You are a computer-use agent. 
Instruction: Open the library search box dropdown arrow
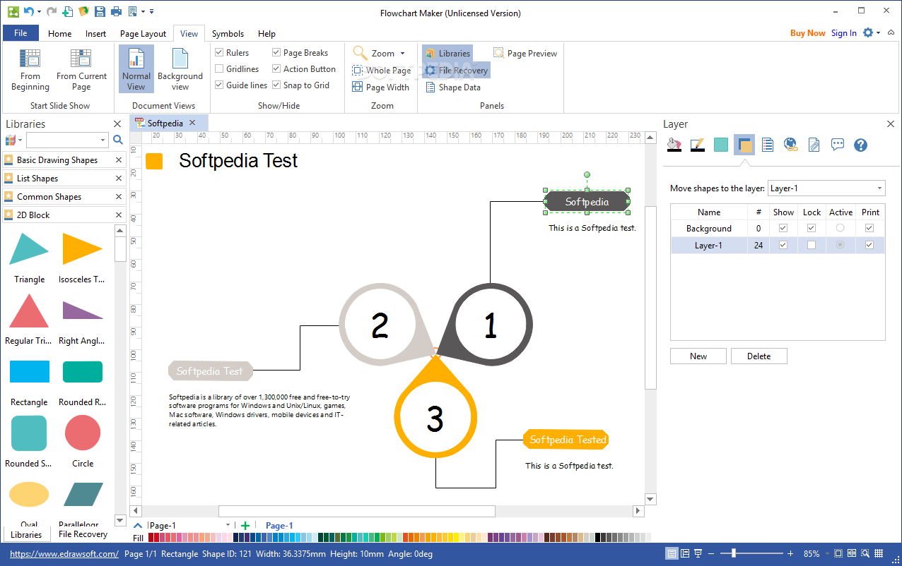103,140
